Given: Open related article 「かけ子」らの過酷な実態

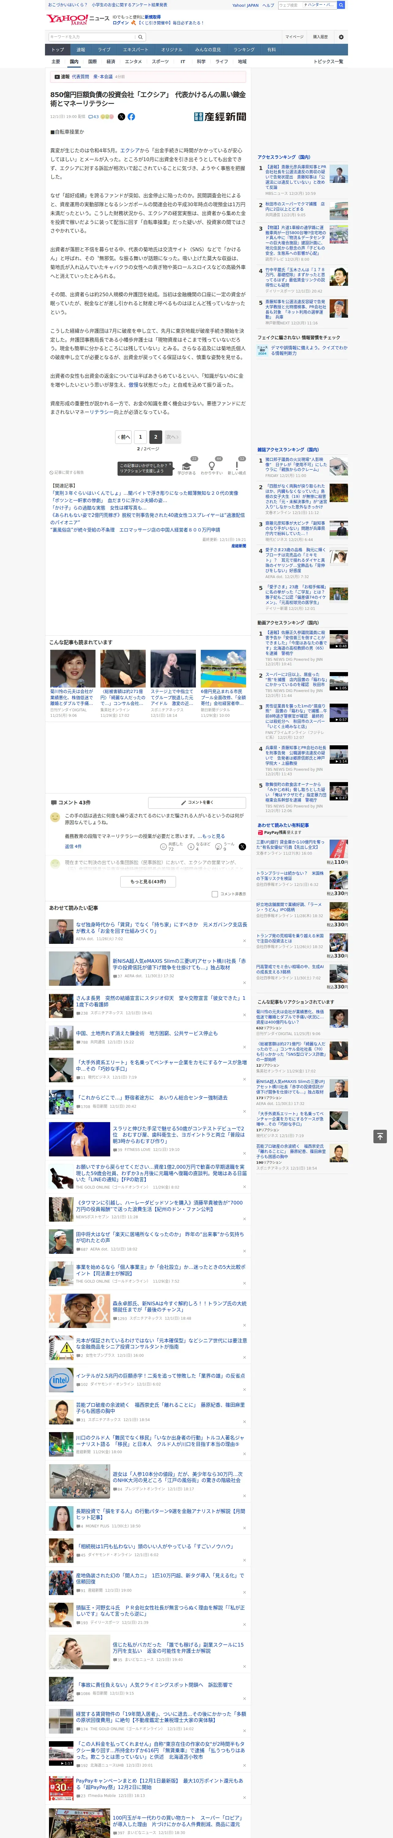Looking at the screenshot, I should (99, 507).
